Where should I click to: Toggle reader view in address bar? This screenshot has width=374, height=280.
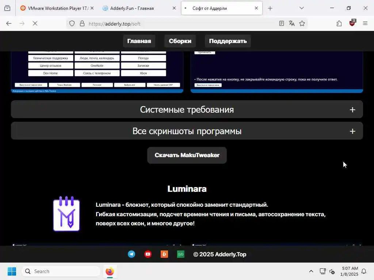coord(282,24)
